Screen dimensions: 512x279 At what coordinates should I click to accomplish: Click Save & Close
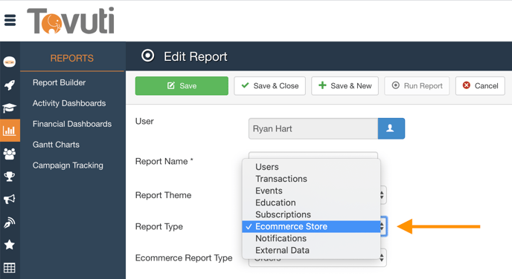269,85
